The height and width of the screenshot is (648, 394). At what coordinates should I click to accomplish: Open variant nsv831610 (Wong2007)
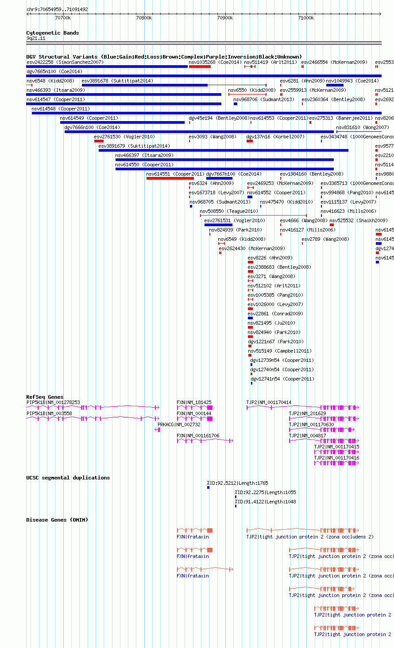[363, 128]
